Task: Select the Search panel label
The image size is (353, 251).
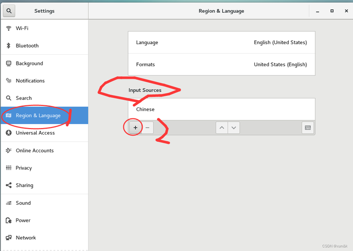Action: [x=24, y=98]
